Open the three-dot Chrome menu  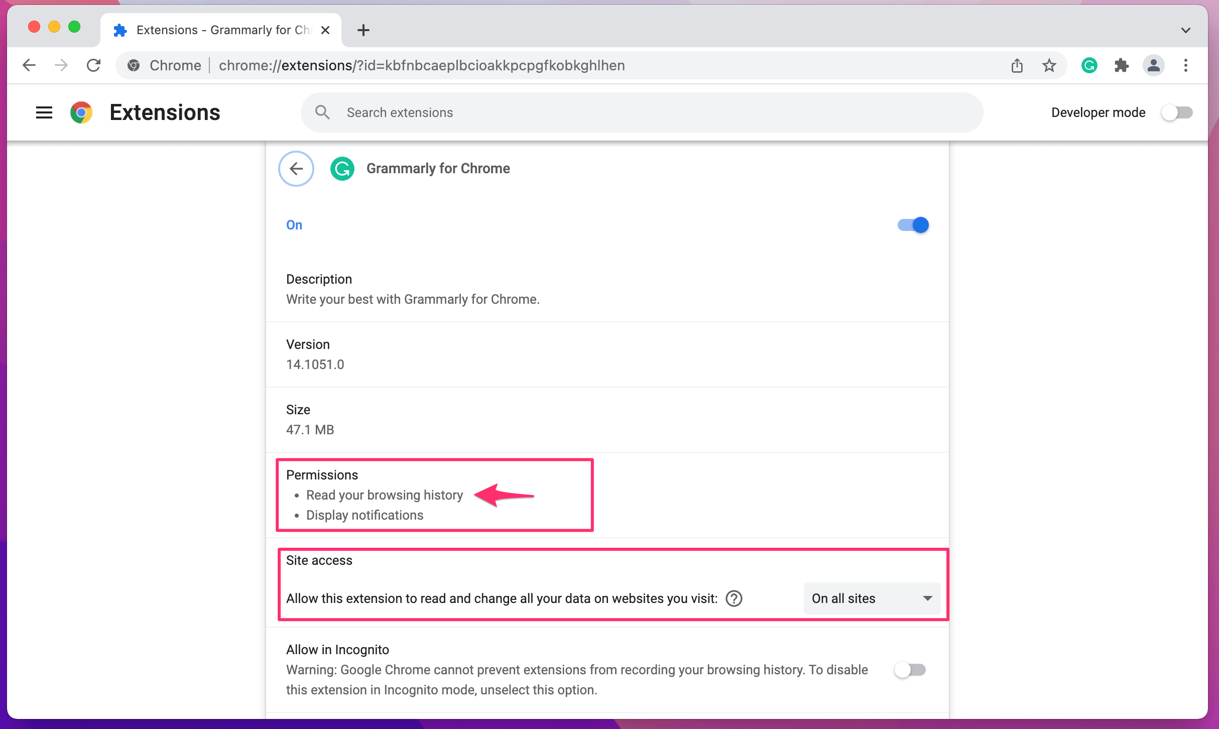click(1186, 65)
